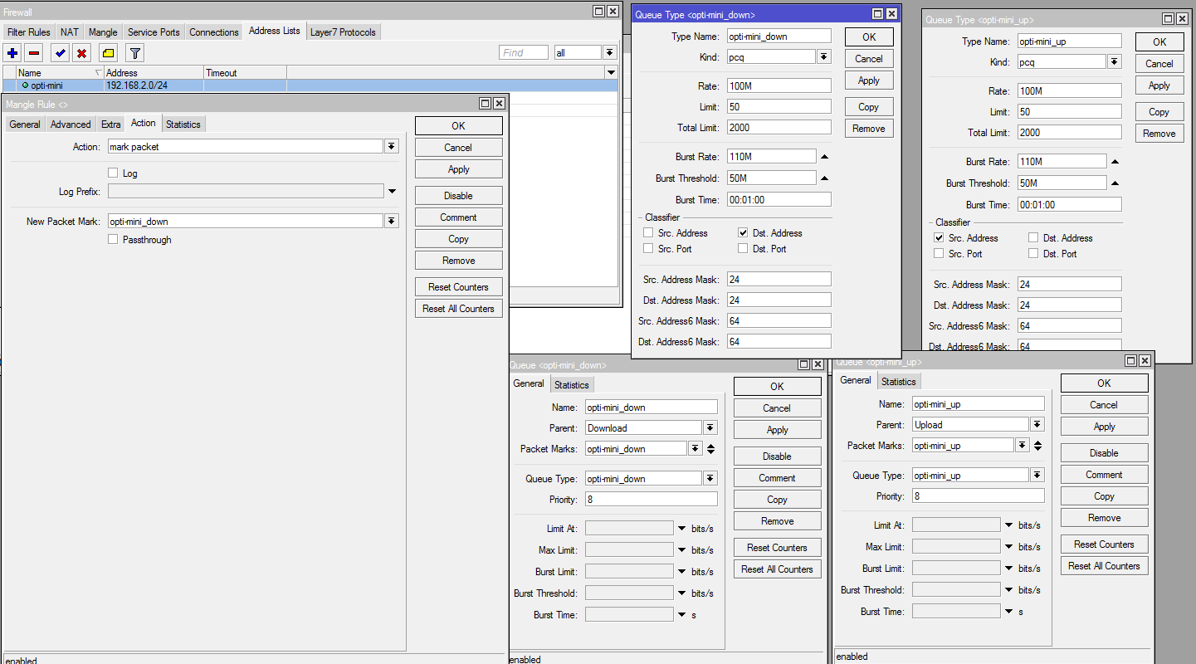
Task: Click the red X disable icon
Action: coord(81,53)
